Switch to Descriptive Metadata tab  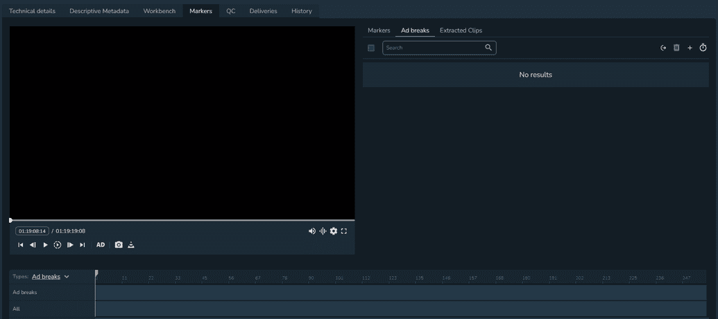[99, 11]
